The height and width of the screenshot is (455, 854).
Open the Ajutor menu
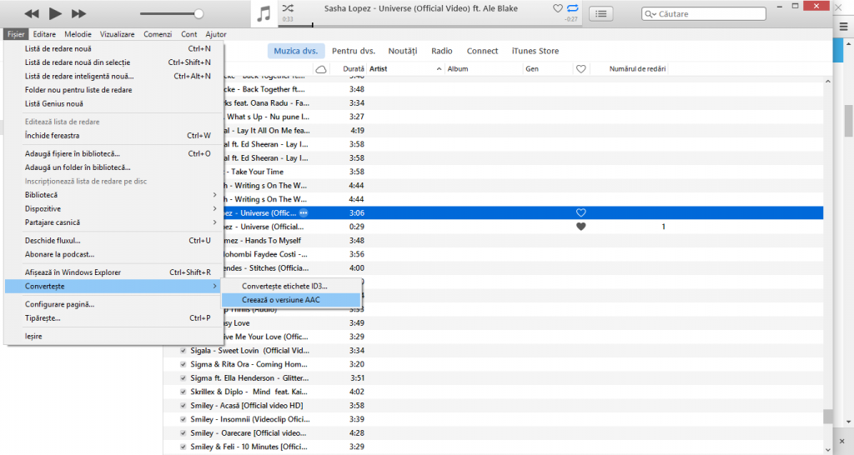[x=216, y=34]
